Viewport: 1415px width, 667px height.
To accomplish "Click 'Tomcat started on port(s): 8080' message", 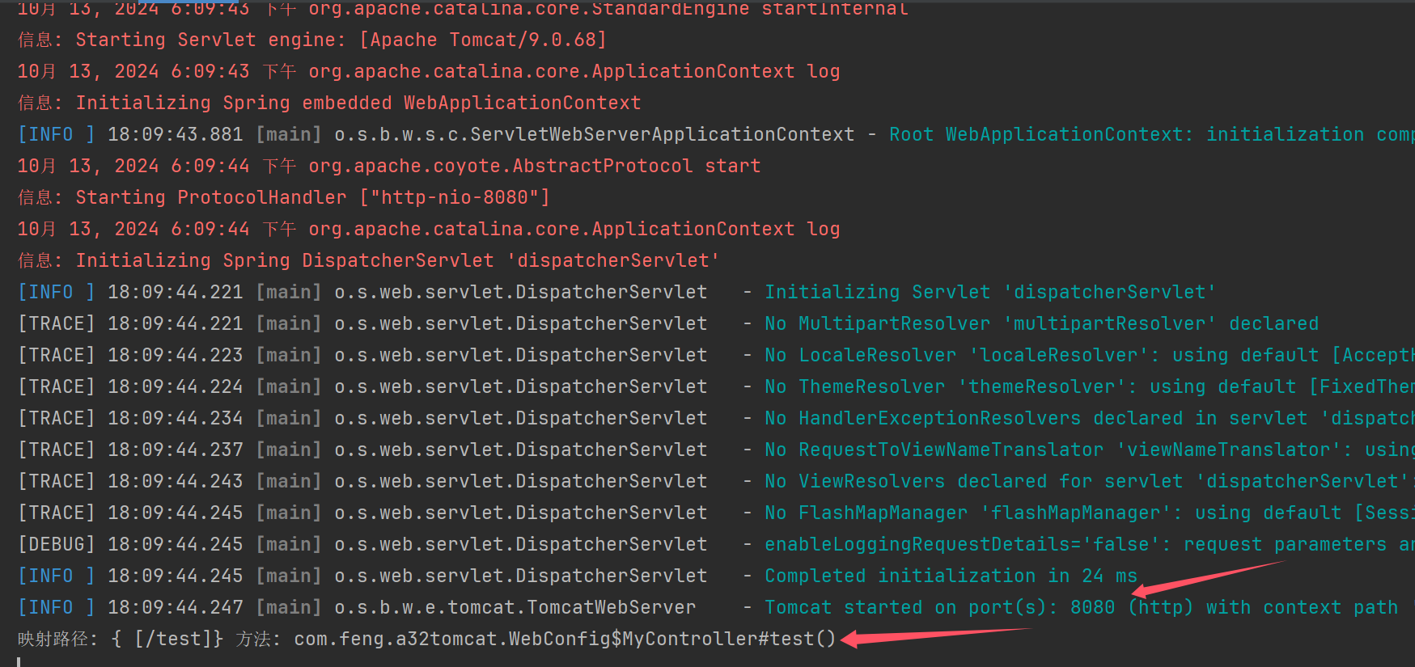I will (x=940, y=607).
